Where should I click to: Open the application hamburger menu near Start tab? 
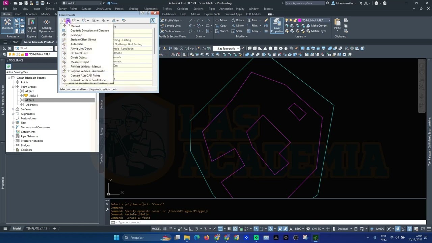[x=5, y=42]
